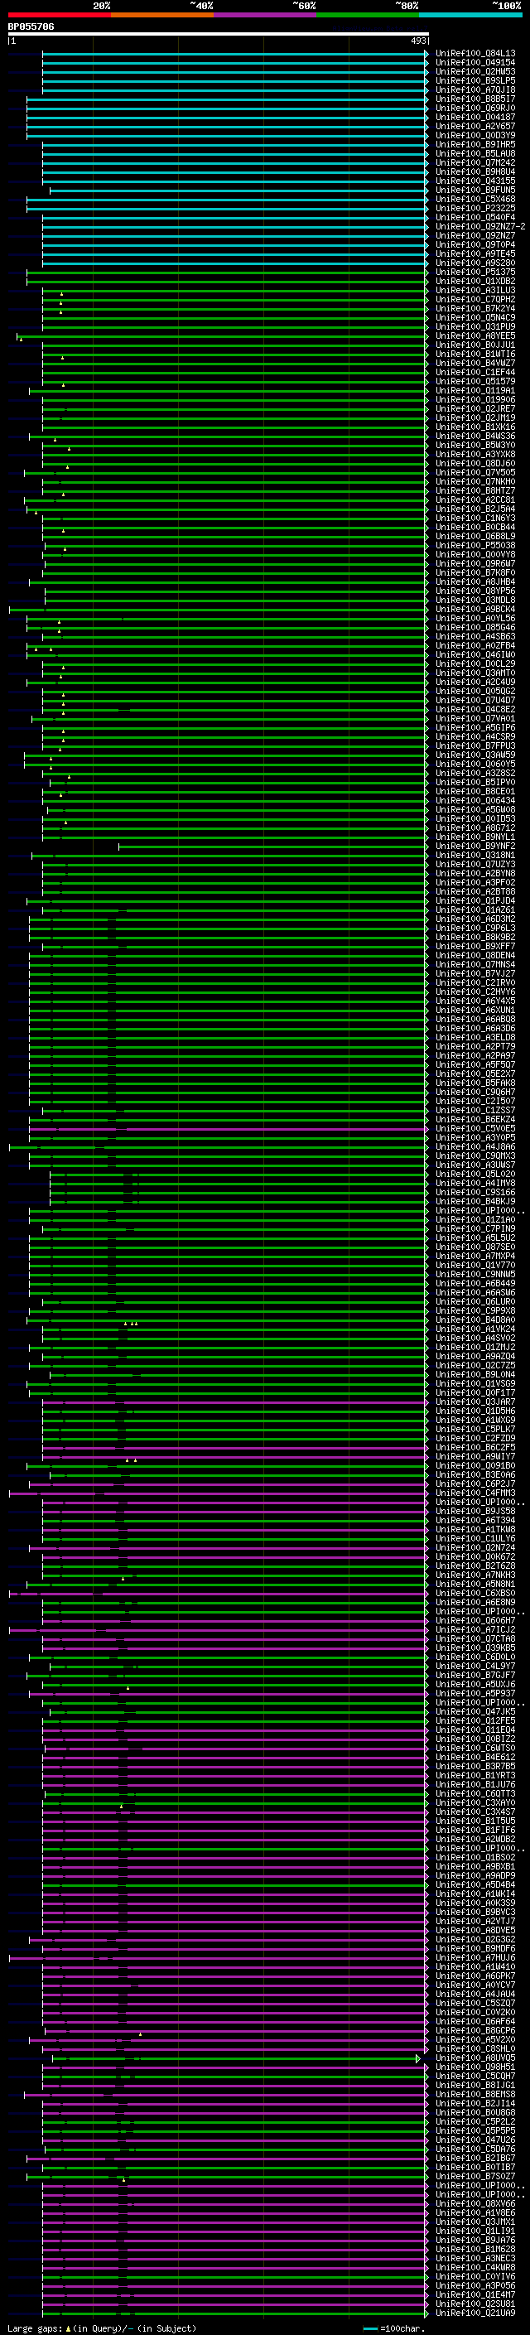Viewport: 530px width, 2335px height.
Task: Open hit UniRef100_Q0D3Y9
Action: (475, 135)
